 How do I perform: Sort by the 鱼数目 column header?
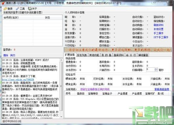(81, 93)
